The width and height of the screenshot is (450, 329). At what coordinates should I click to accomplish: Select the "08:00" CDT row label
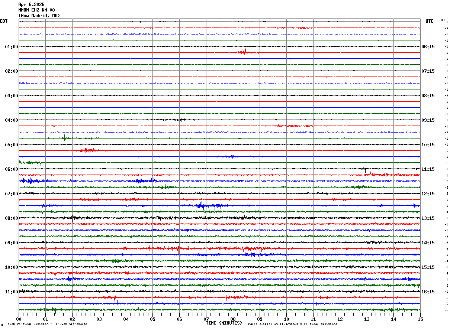(x=12, y=218)
